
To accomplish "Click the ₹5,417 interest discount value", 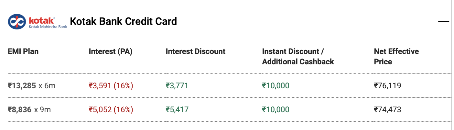I will click(177, 110).
